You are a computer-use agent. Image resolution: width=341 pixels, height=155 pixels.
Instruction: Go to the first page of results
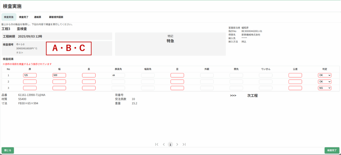(157, 144)
